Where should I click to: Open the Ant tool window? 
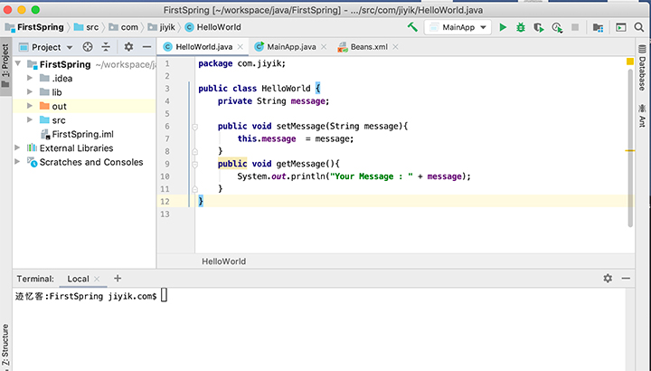(642, 116)
